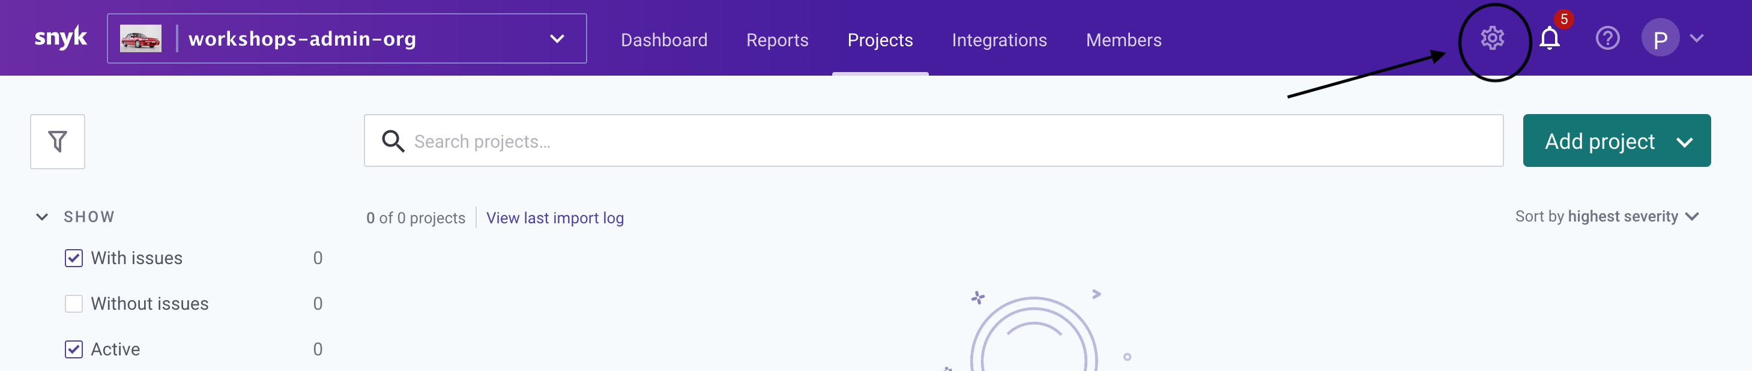Open the Reports tab

777,40
